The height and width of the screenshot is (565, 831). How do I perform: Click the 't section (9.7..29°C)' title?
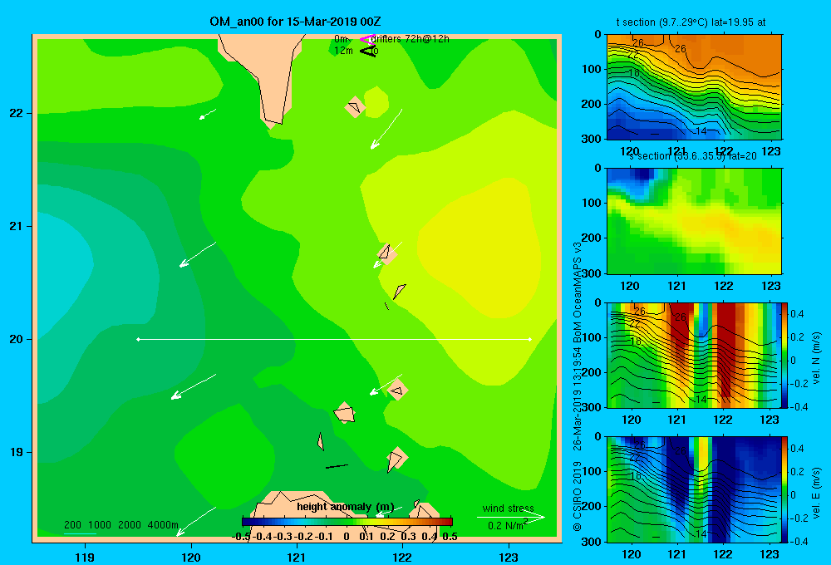pyautogui.click(x=691, y=22)
